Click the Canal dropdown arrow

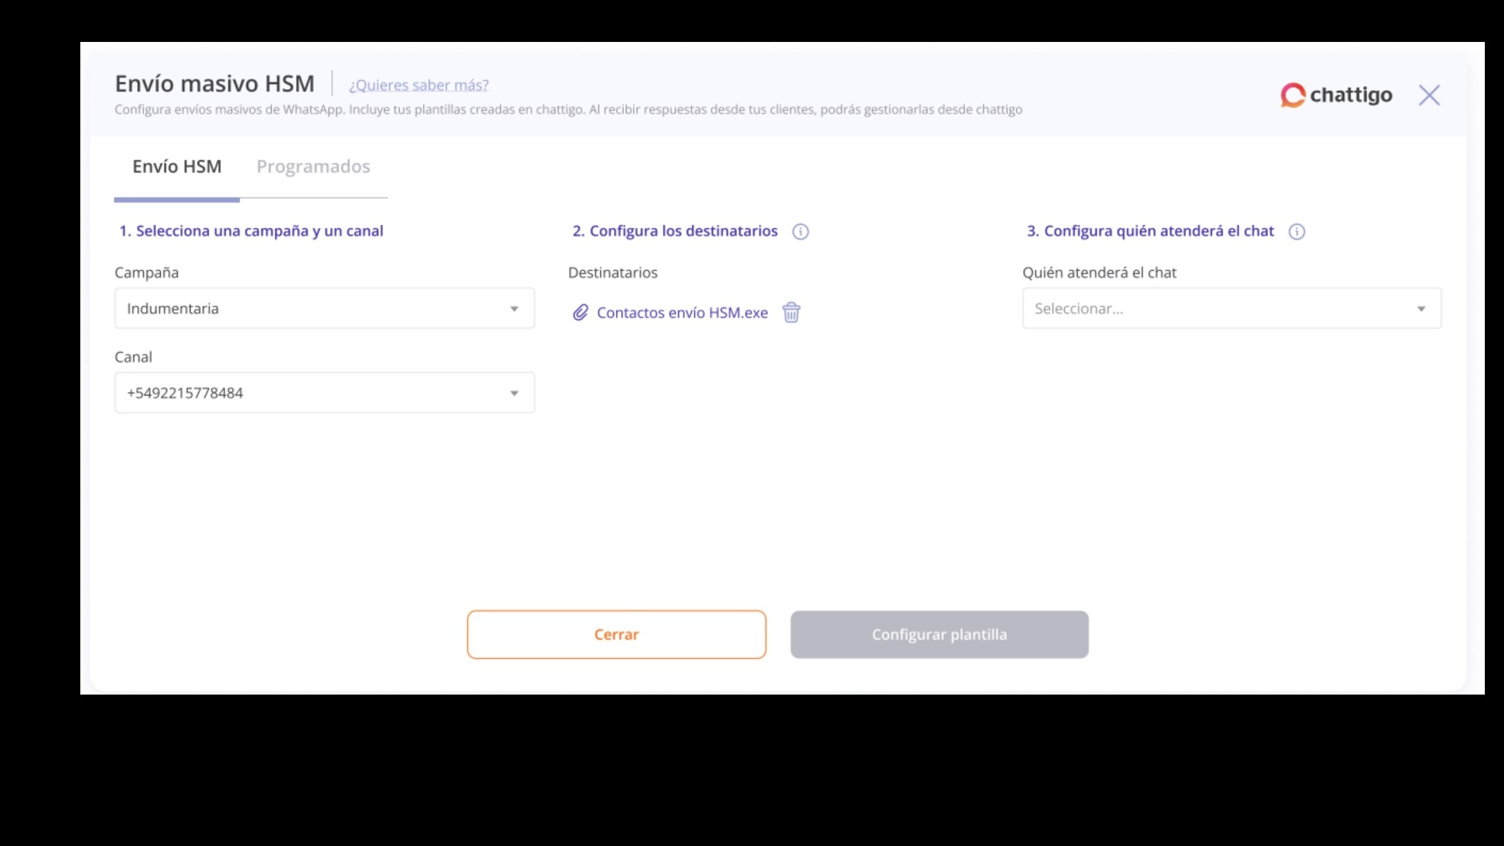pos(514,393)
